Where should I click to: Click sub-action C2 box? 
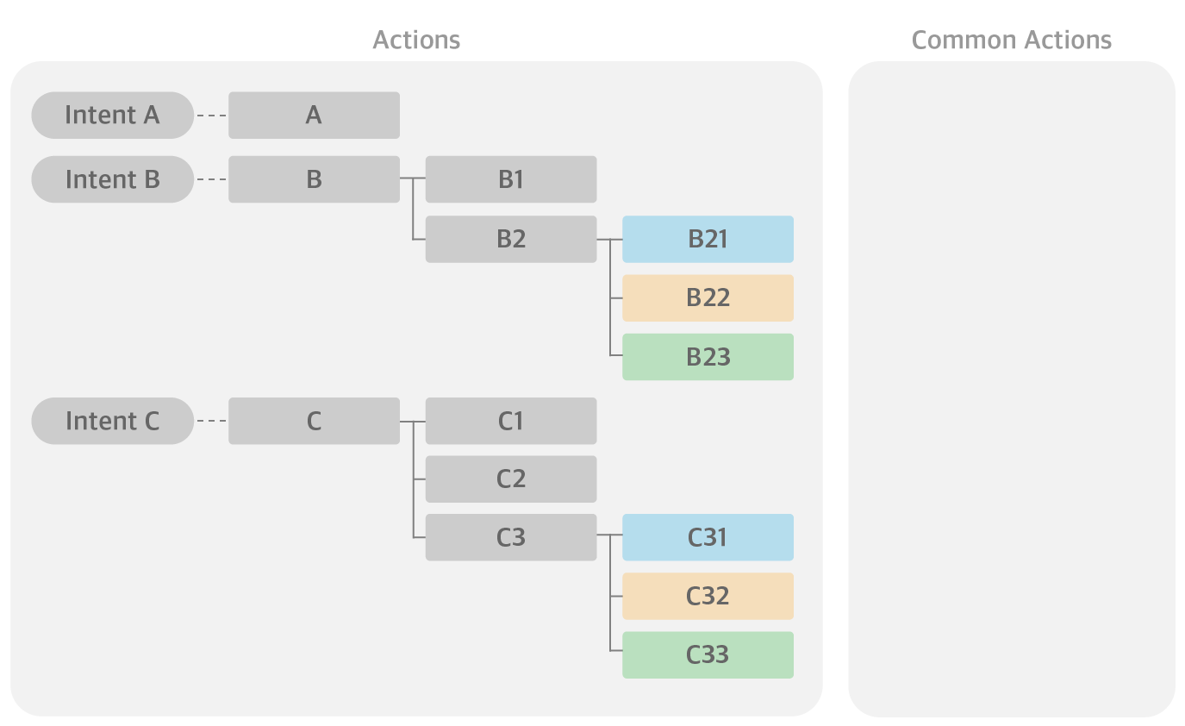pos(511,479)
